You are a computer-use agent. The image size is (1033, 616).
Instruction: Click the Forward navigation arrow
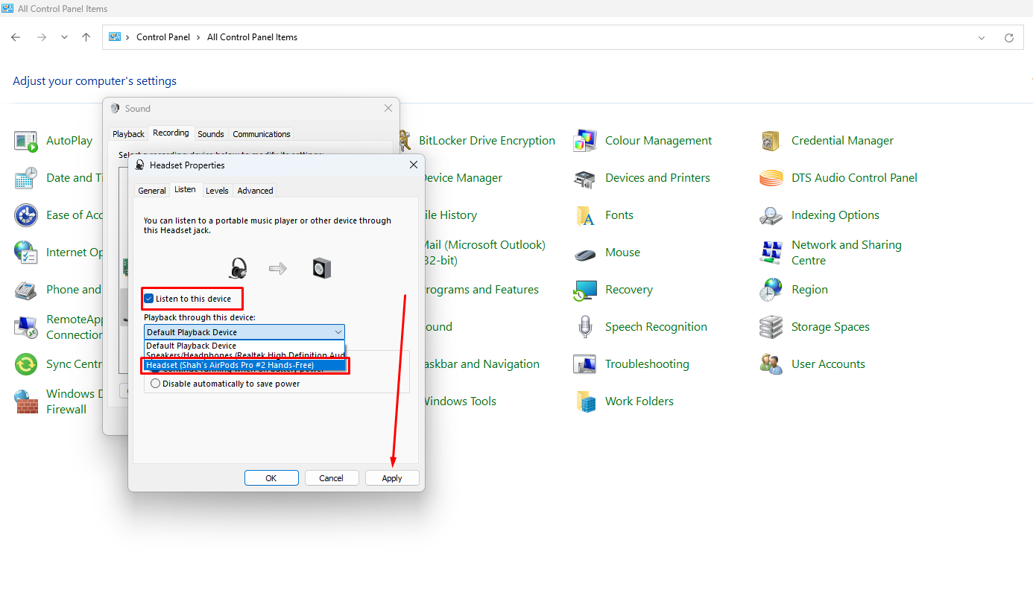pos(42,37)
